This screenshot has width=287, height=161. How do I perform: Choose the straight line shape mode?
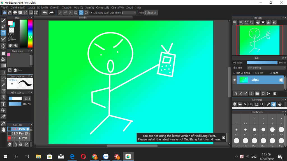click(60, 13)
